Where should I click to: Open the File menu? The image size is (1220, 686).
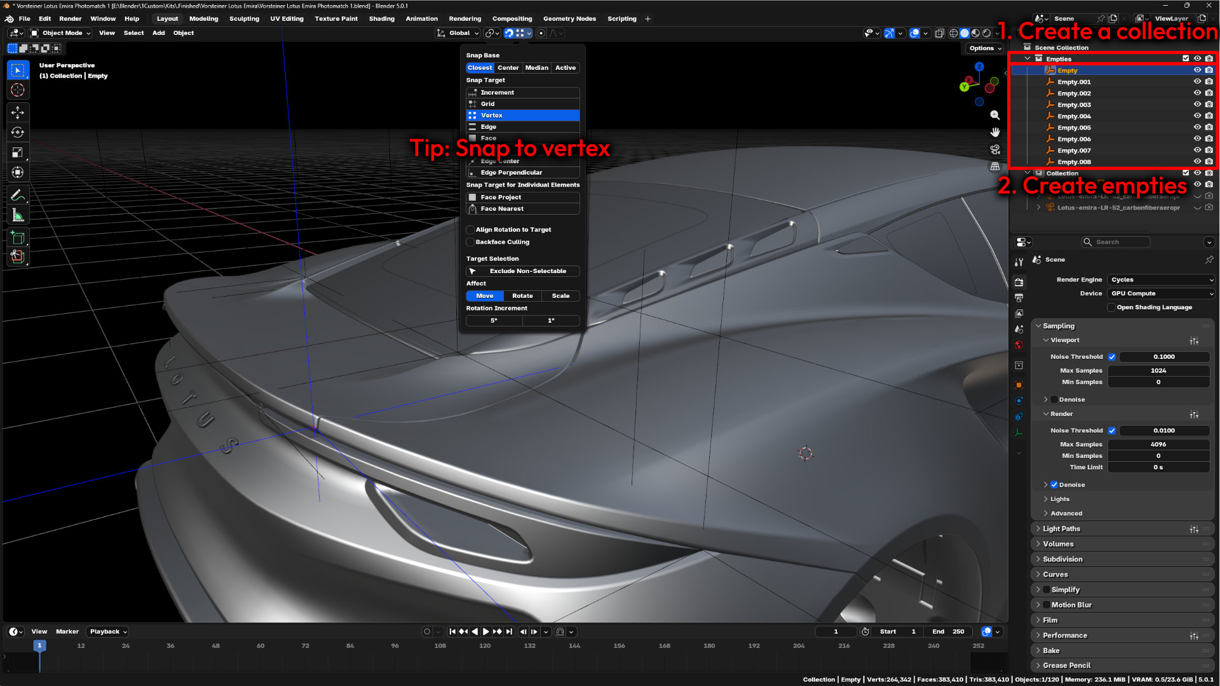24,18
